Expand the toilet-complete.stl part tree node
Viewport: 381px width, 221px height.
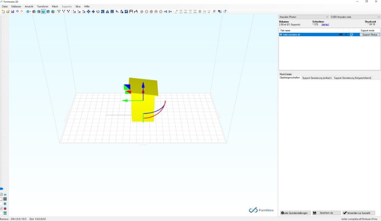tap(281, 35)
